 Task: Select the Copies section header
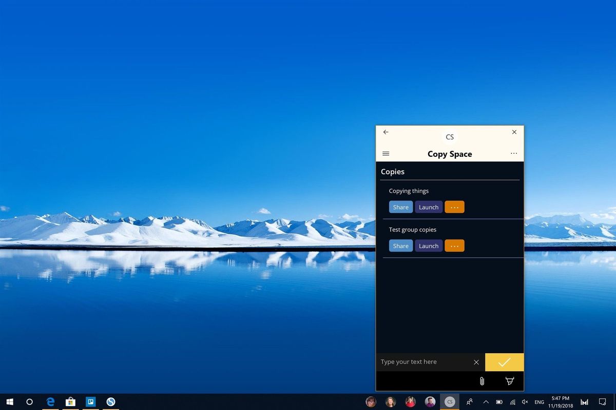(393, 171)
